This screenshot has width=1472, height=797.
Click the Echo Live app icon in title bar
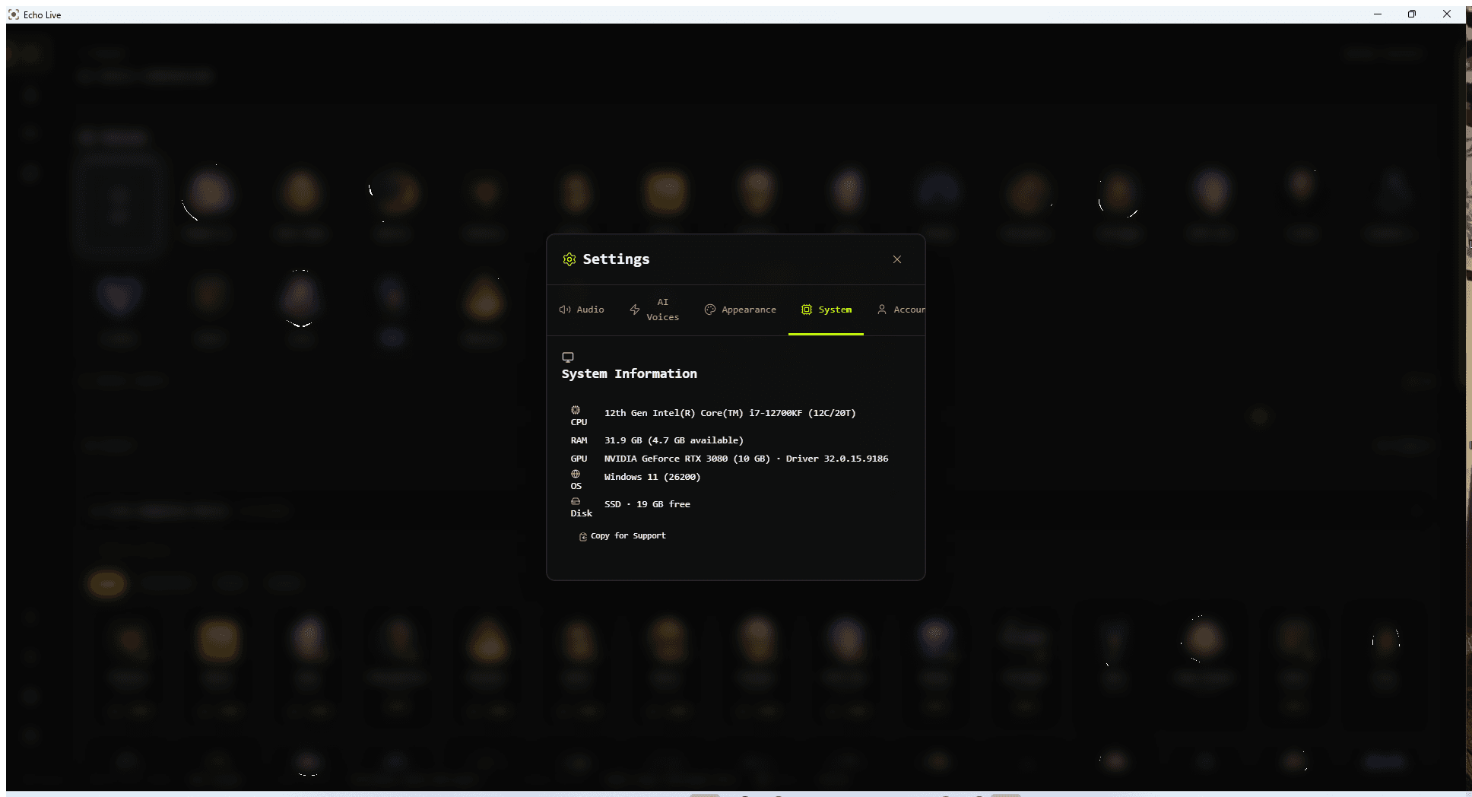point(14,14)
